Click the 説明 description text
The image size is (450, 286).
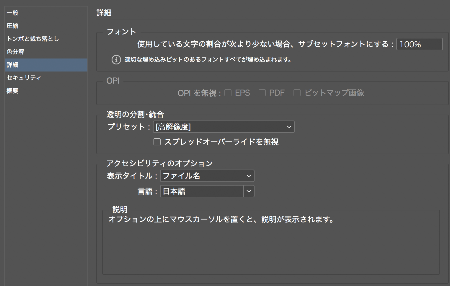[221, 219]
